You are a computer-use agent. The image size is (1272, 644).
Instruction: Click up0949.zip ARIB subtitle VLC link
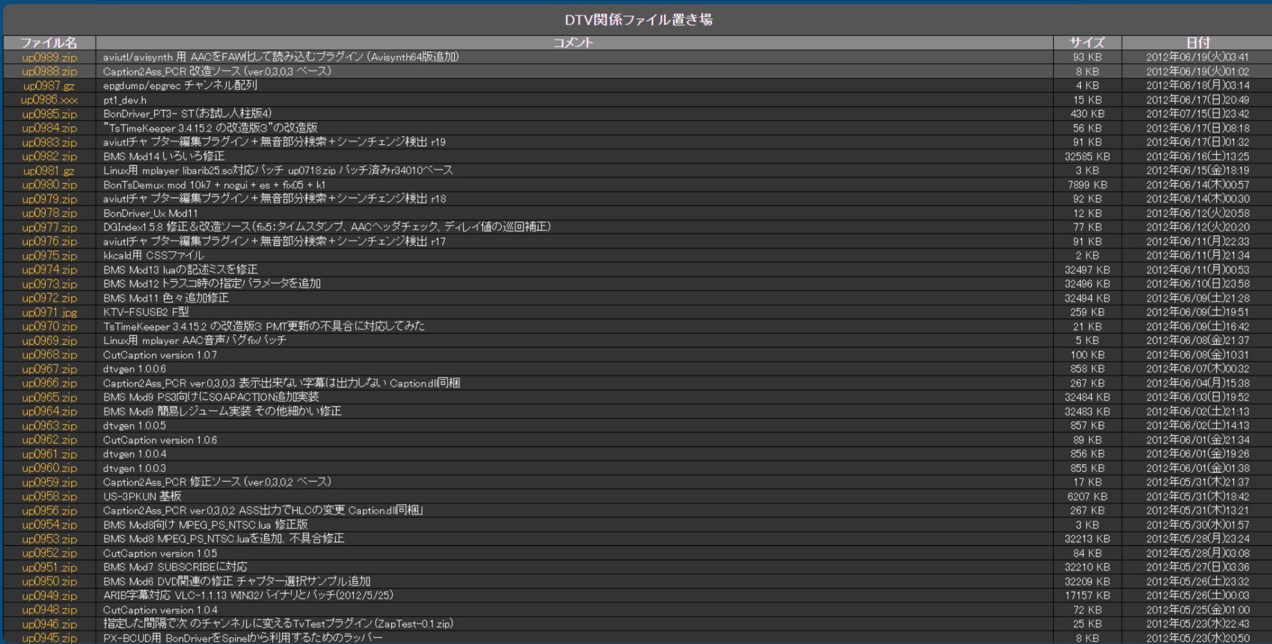click(50, 596)
